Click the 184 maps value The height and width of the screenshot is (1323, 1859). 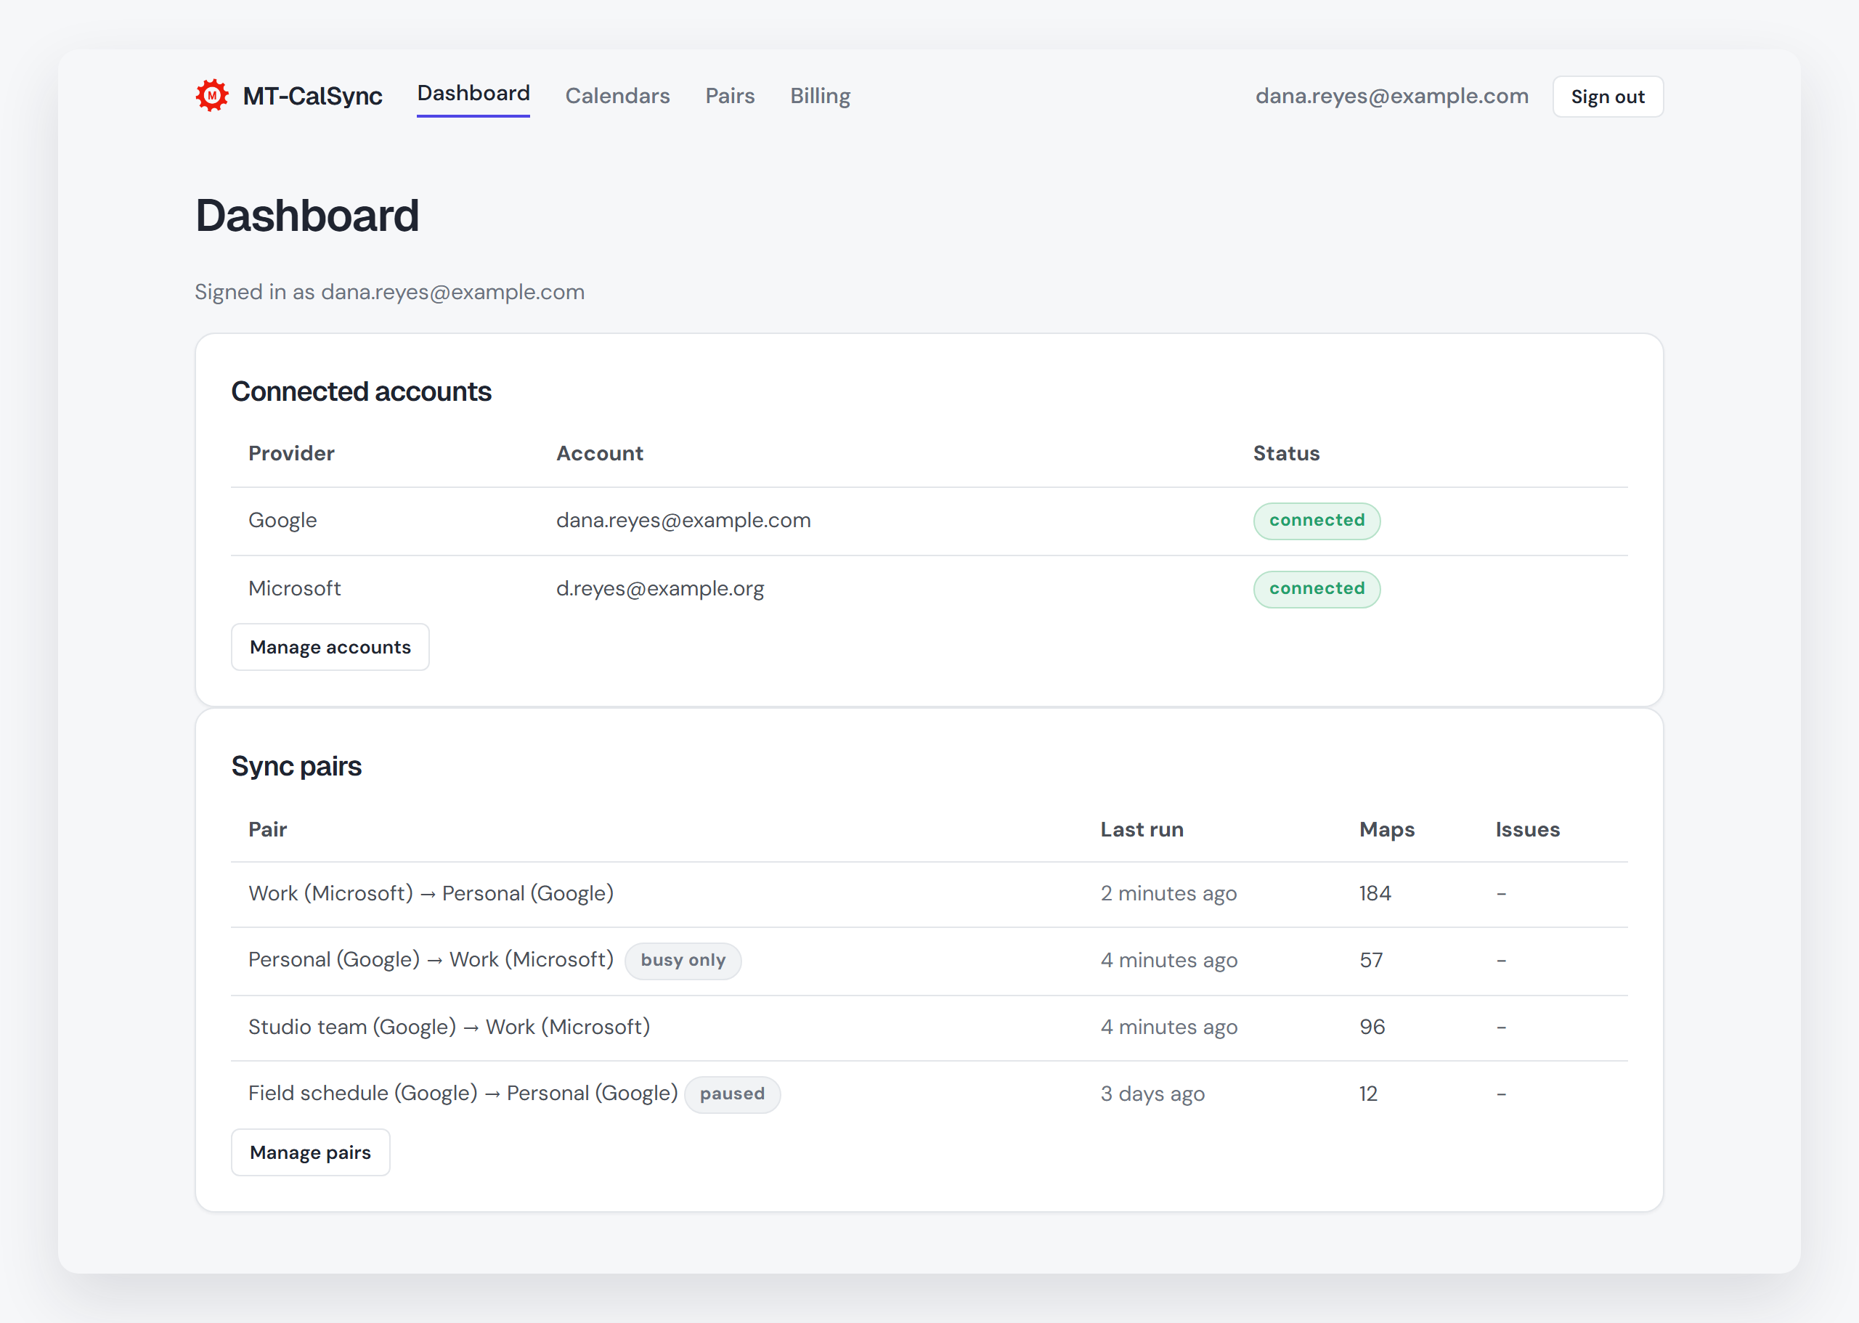1375,894
